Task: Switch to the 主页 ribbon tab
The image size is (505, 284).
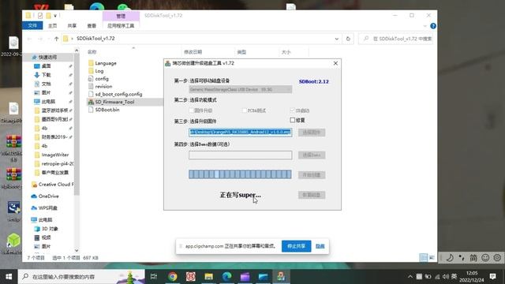Action: [52, 26]
